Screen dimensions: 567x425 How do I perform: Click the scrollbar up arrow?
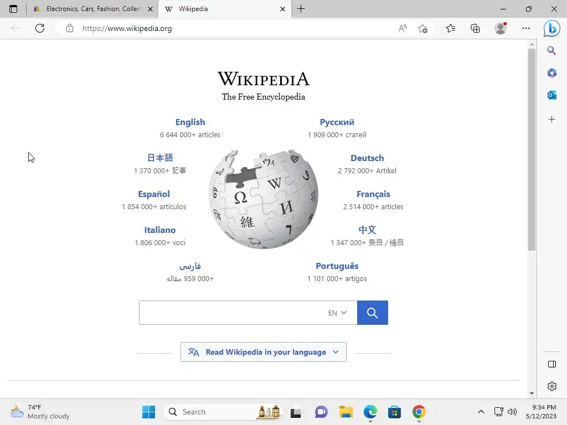(x=532, y=44)
